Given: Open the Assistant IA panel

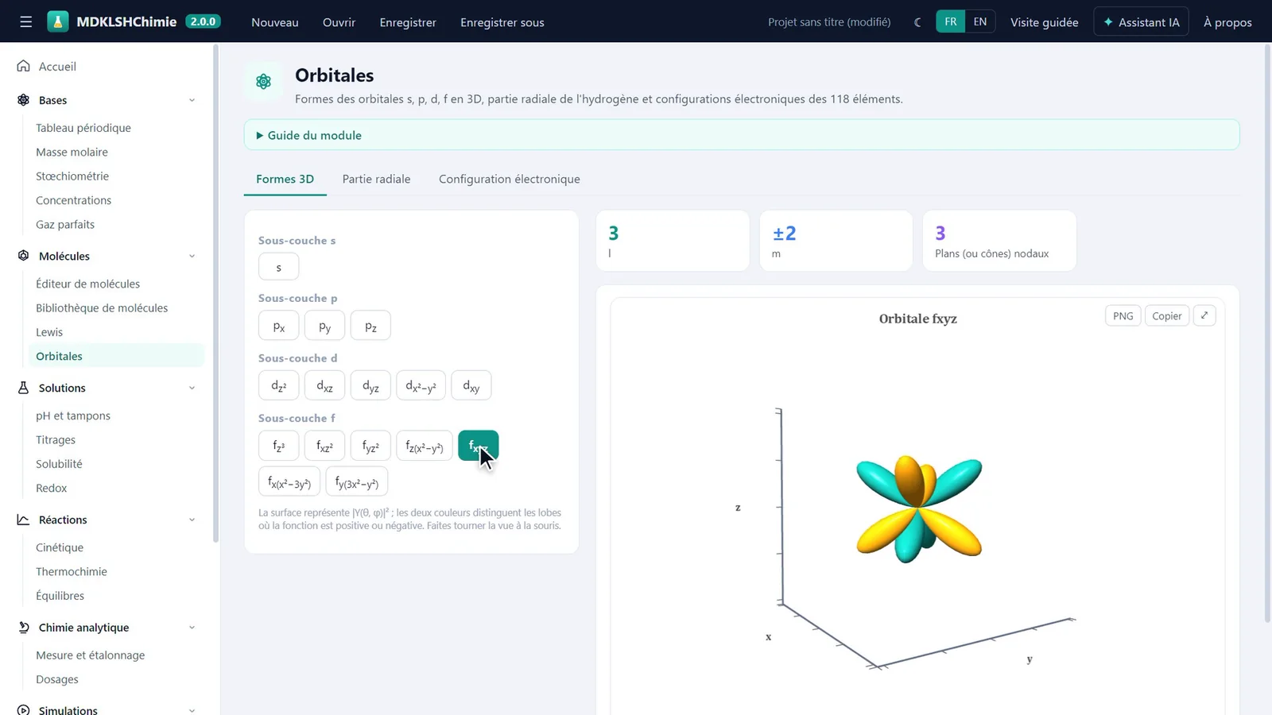Looking at the screenshot, I should [1141, 22].
